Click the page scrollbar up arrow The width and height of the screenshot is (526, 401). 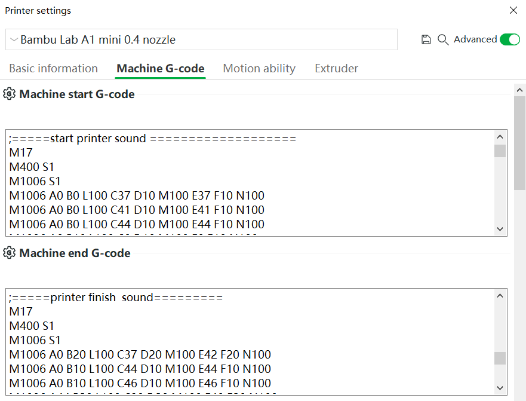(x=519, y=90)
